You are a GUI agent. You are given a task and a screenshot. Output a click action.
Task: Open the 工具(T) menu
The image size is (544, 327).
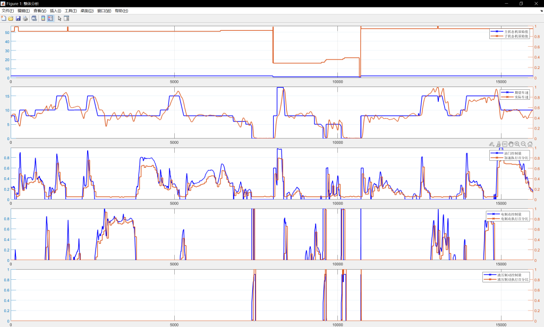(x=70, y=11)
